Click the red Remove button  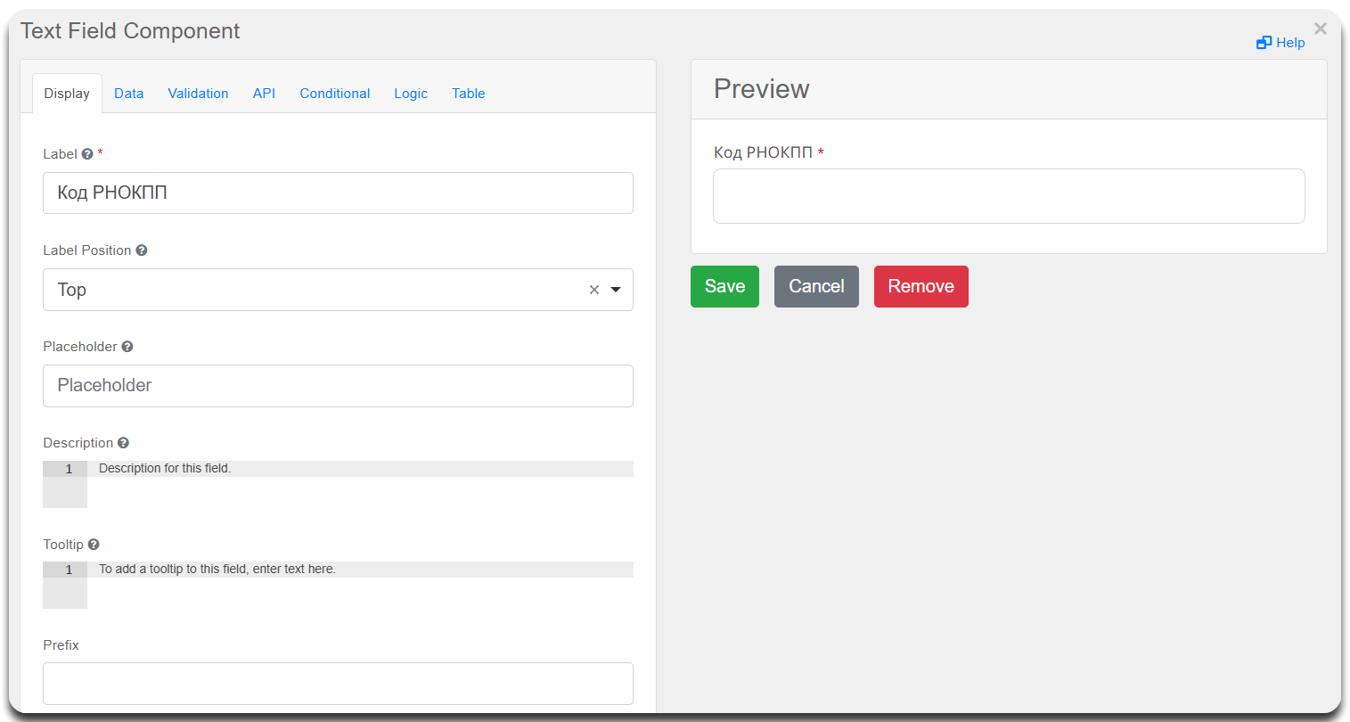pyautogui.click(x=920, y=286)
